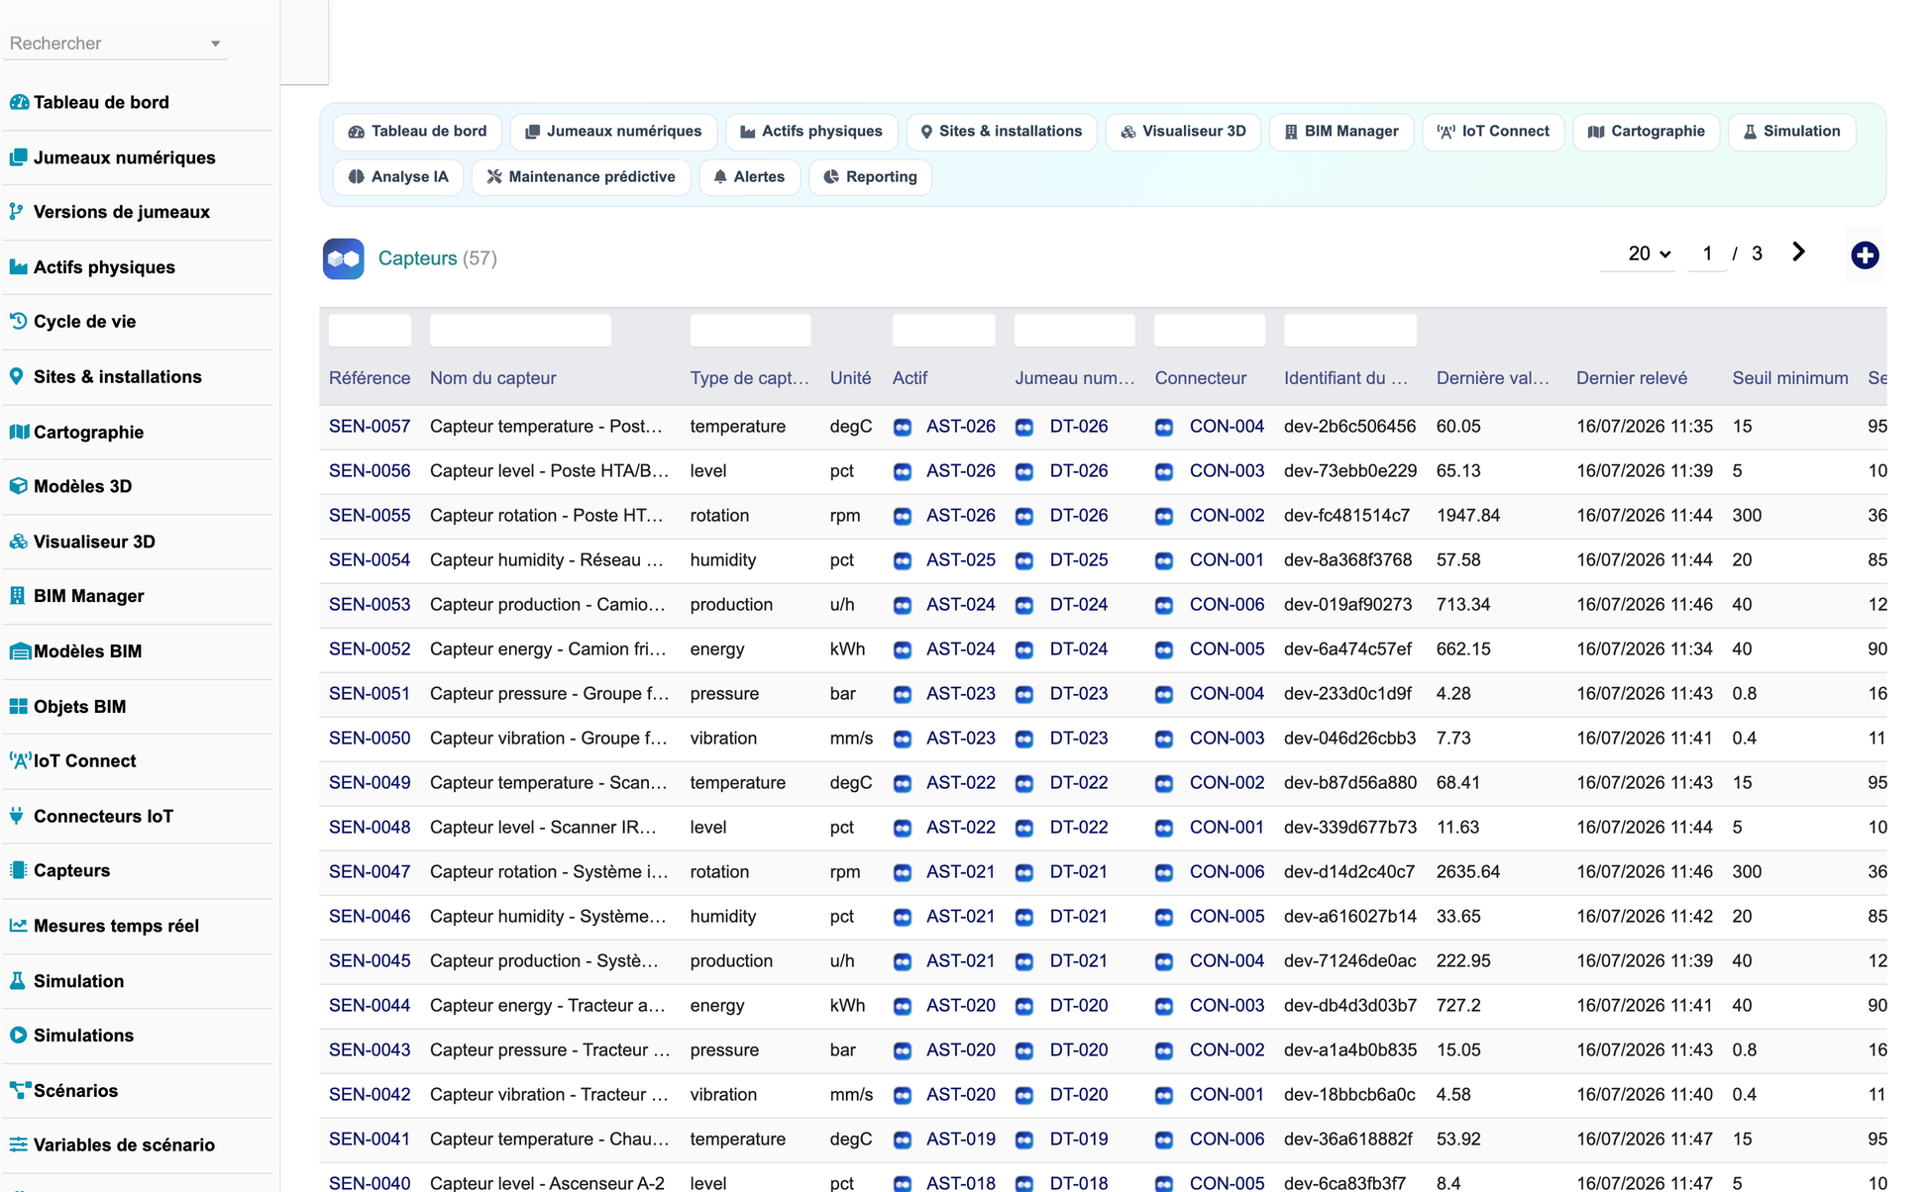Add a new capteur with plus button

(x=1865, y=255)
